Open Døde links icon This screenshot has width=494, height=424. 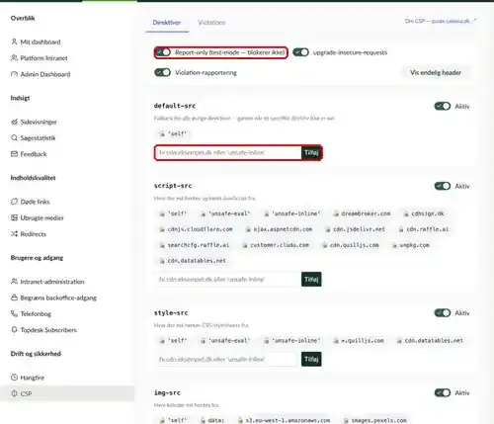click(14, 202)
